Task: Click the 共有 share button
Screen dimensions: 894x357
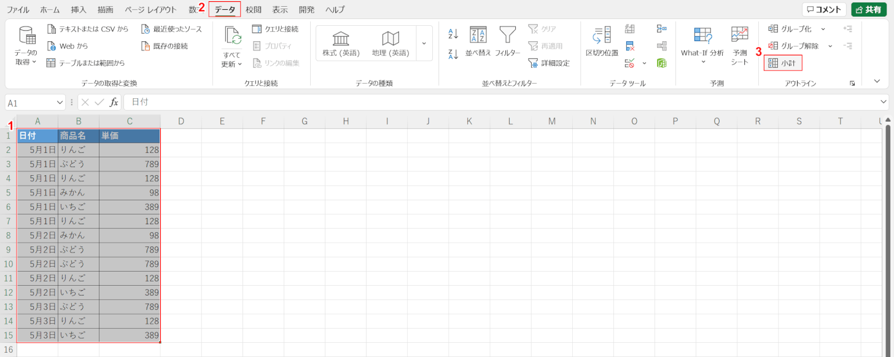Action: [869, 9]
